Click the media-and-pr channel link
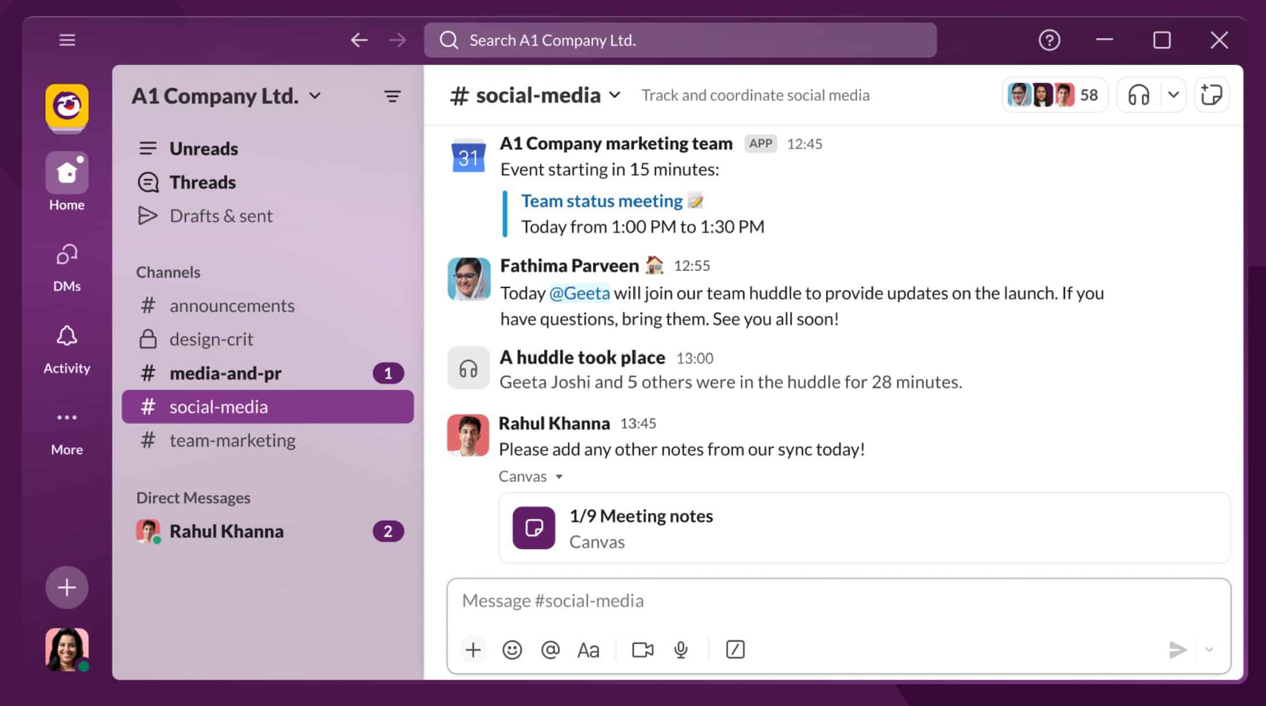This screenshot has height=706, width=1266. 226,373
